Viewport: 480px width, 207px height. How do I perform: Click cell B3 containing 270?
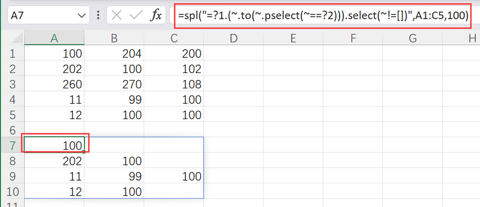click(114, 84)
